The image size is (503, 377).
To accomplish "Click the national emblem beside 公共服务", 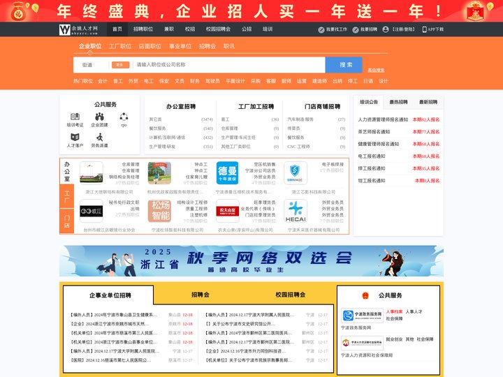I will tap(365, 295).
